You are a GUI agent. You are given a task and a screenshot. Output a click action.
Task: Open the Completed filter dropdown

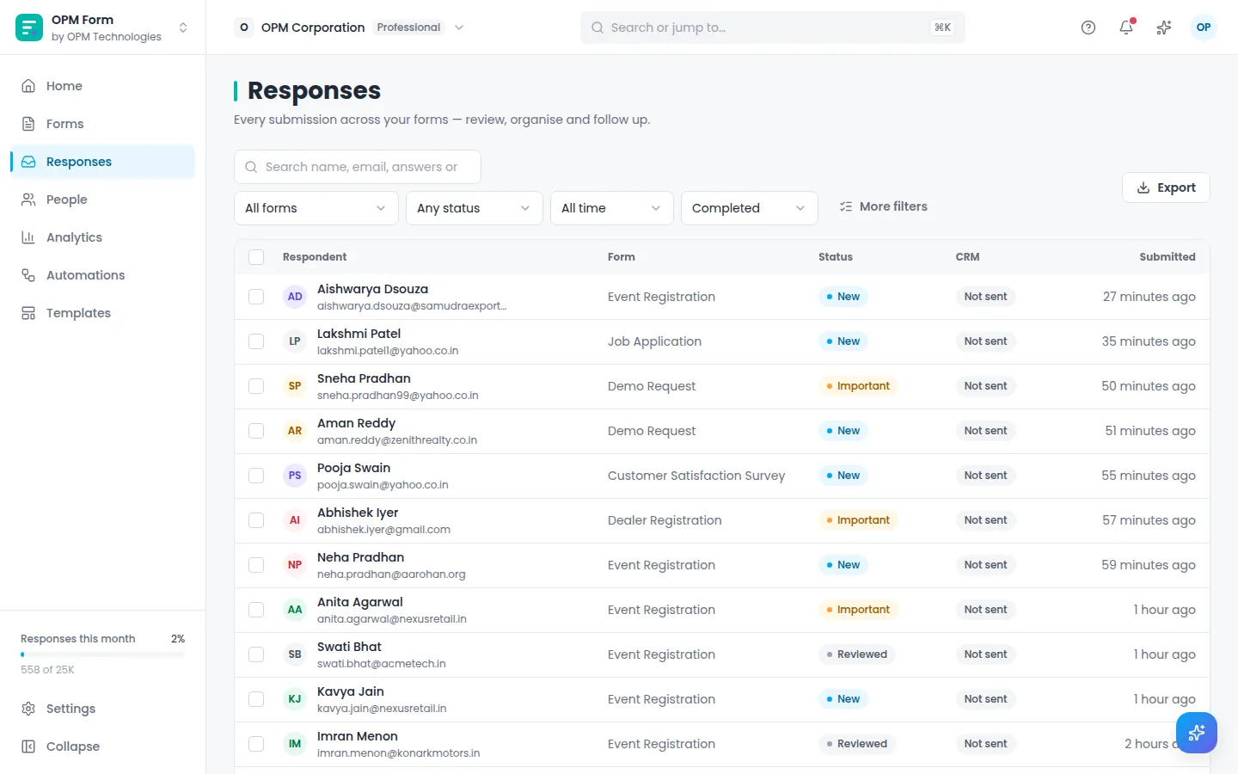click(x=750, y=208)
